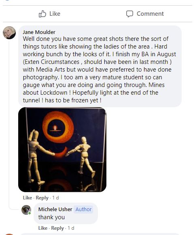Like Jane Moulder's comment
This screenshot has height=235, width=195.
click(x=28, y=198)
